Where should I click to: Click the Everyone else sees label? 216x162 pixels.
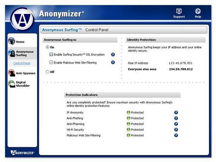click(142, 69)
